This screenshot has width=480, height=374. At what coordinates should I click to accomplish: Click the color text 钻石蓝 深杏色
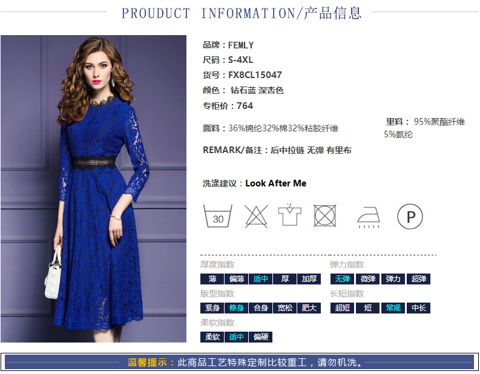pos(257,90)
